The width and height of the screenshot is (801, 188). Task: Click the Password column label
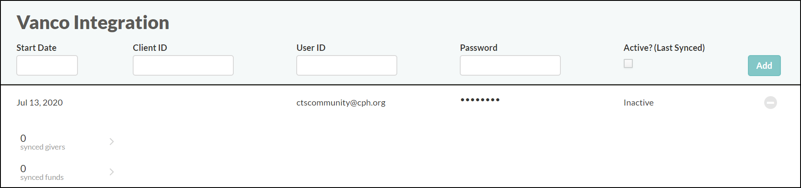(x=479, y=48)
